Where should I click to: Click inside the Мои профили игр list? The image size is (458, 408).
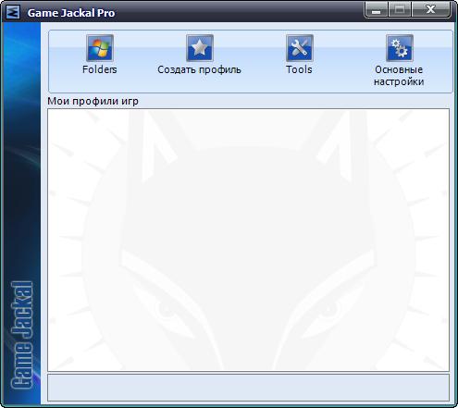pyautogui.click(x=248, y=240)
